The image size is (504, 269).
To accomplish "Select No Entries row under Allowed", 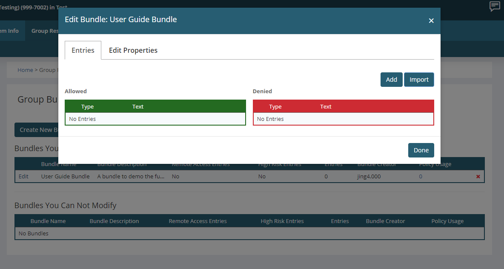I will point(155,119).
